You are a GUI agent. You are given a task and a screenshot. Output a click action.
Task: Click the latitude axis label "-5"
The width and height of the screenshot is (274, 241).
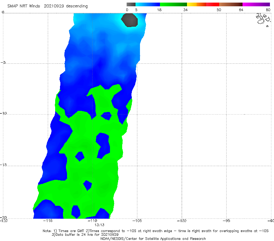coord(3,63)
